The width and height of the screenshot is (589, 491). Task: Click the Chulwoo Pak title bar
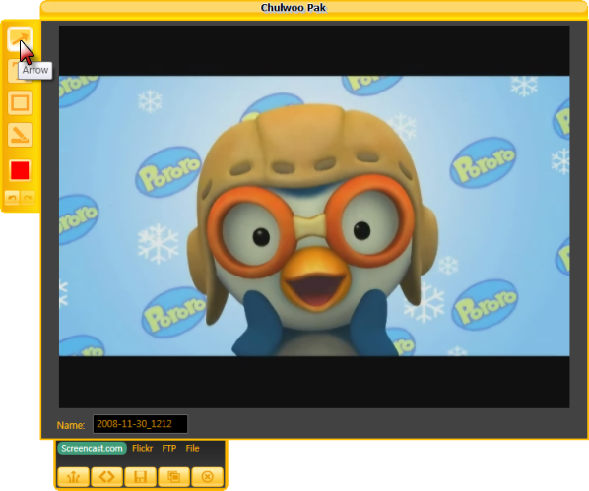point(314,9)
